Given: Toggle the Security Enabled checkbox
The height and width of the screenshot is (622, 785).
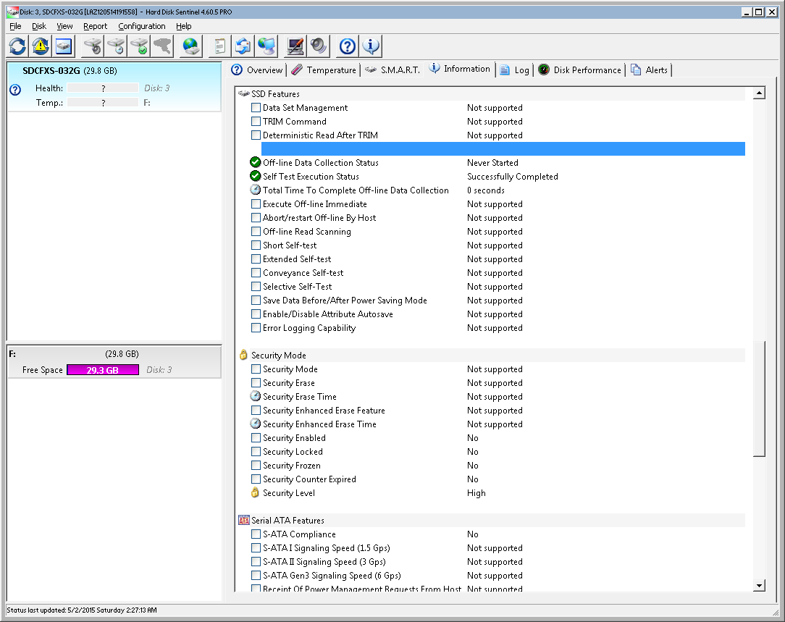Looking at the screenshot, I should (x=256, y=438).
